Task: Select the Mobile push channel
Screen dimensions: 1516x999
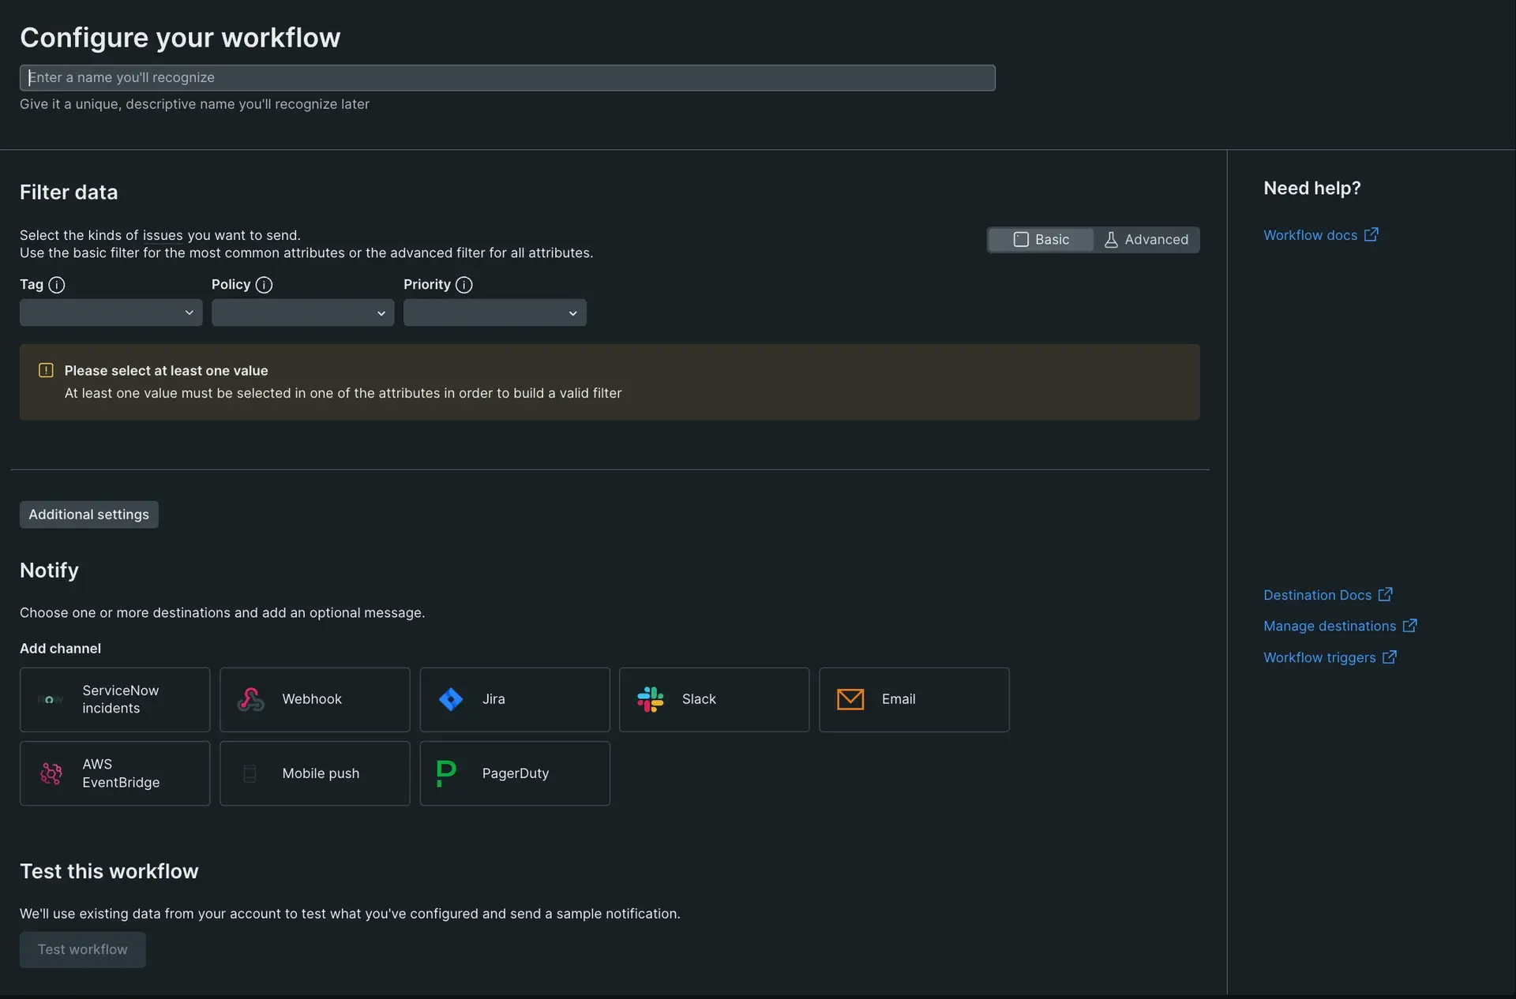Action: (x=314, y=773)
